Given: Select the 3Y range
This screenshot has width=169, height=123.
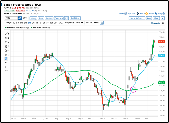Looking at the screenshot, I should pos(44,23).
